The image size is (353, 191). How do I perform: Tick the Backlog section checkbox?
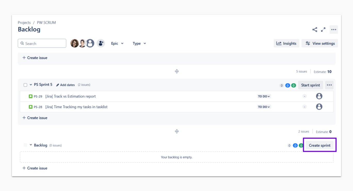pyautogui.click(x=25, y=145)
